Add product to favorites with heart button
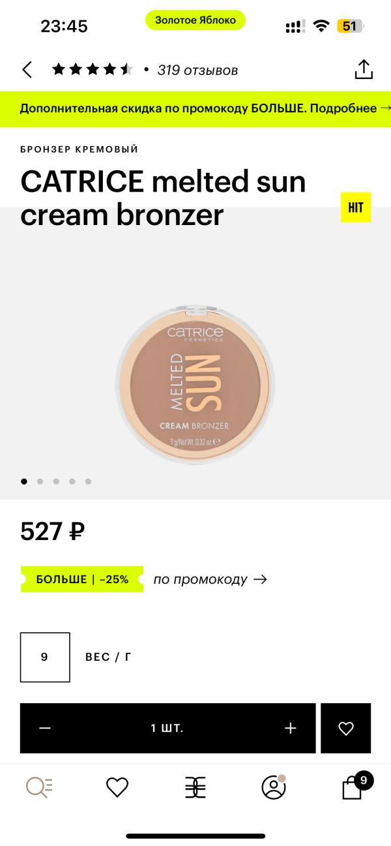The height and width of the screenshot is (846, 391). 346,729
